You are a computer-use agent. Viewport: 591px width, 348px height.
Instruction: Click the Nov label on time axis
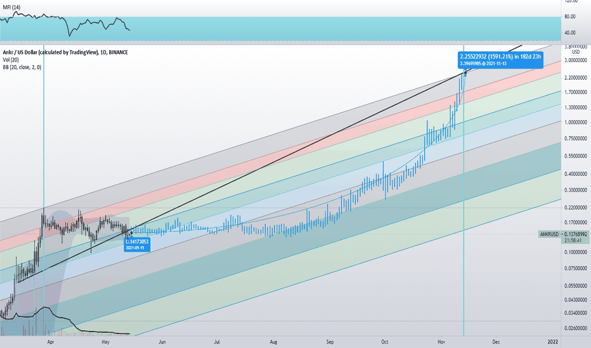point(441,342)
